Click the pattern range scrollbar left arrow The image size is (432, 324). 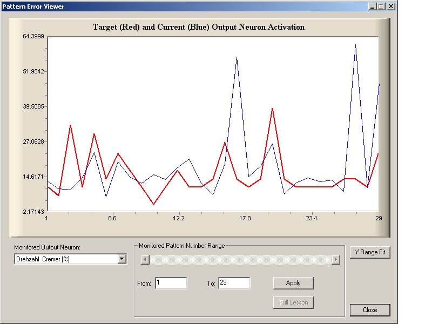(145, 260)
